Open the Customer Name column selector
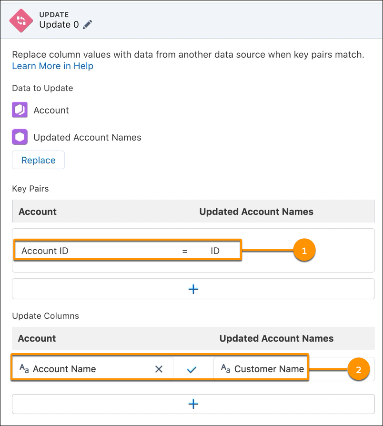Viewport: 383px width, 426px height. (269, 368)
